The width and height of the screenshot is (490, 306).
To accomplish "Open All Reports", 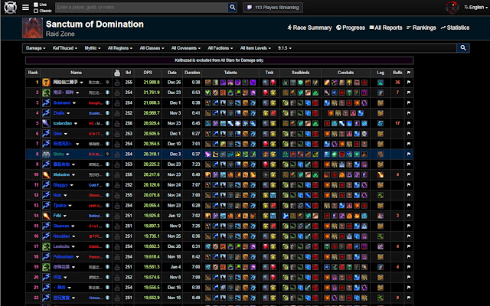I will pos(386,28).
